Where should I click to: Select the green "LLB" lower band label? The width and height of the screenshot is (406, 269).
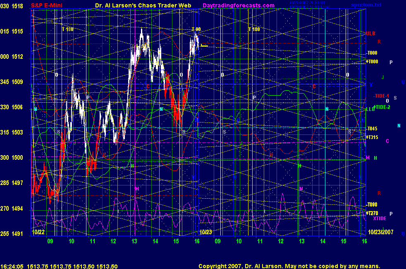pos(370,109)
